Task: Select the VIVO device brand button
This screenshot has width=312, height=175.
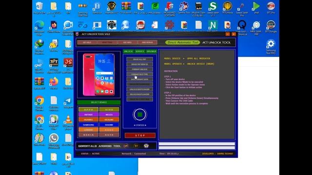Action: point(109,109)
